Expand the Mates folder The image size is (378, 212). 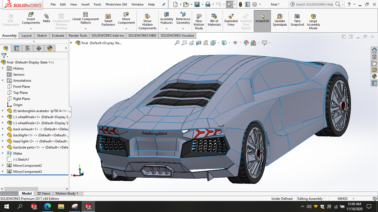(x=3, y=153)
